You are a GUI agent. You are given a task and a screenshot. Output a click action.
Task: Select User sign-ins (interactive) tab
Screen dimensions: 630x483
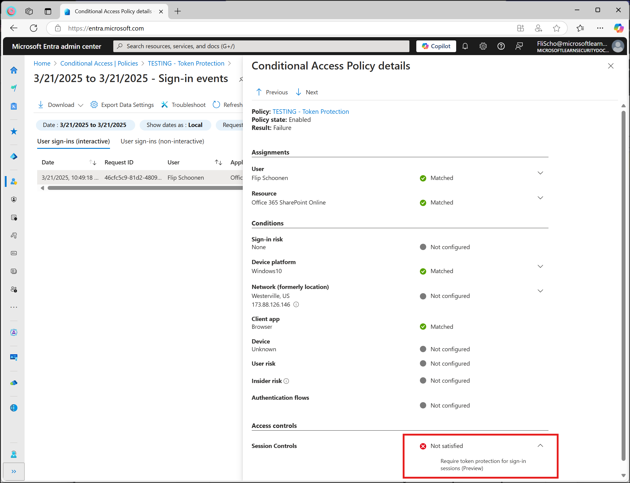pyautogui.click(x=73, y=141)
